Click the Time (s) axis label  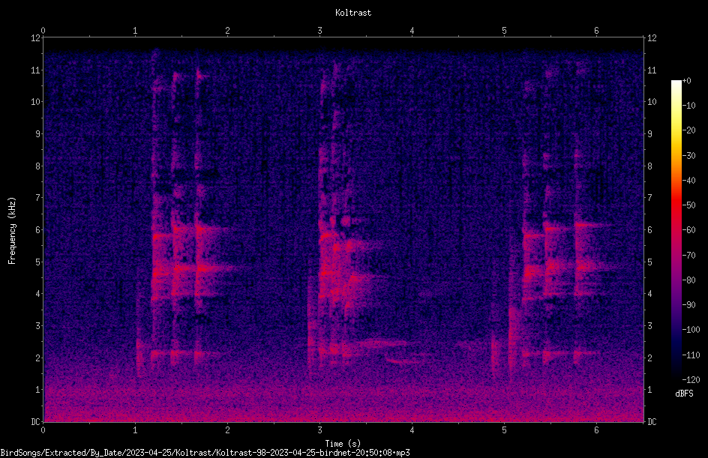click(343, 444)
